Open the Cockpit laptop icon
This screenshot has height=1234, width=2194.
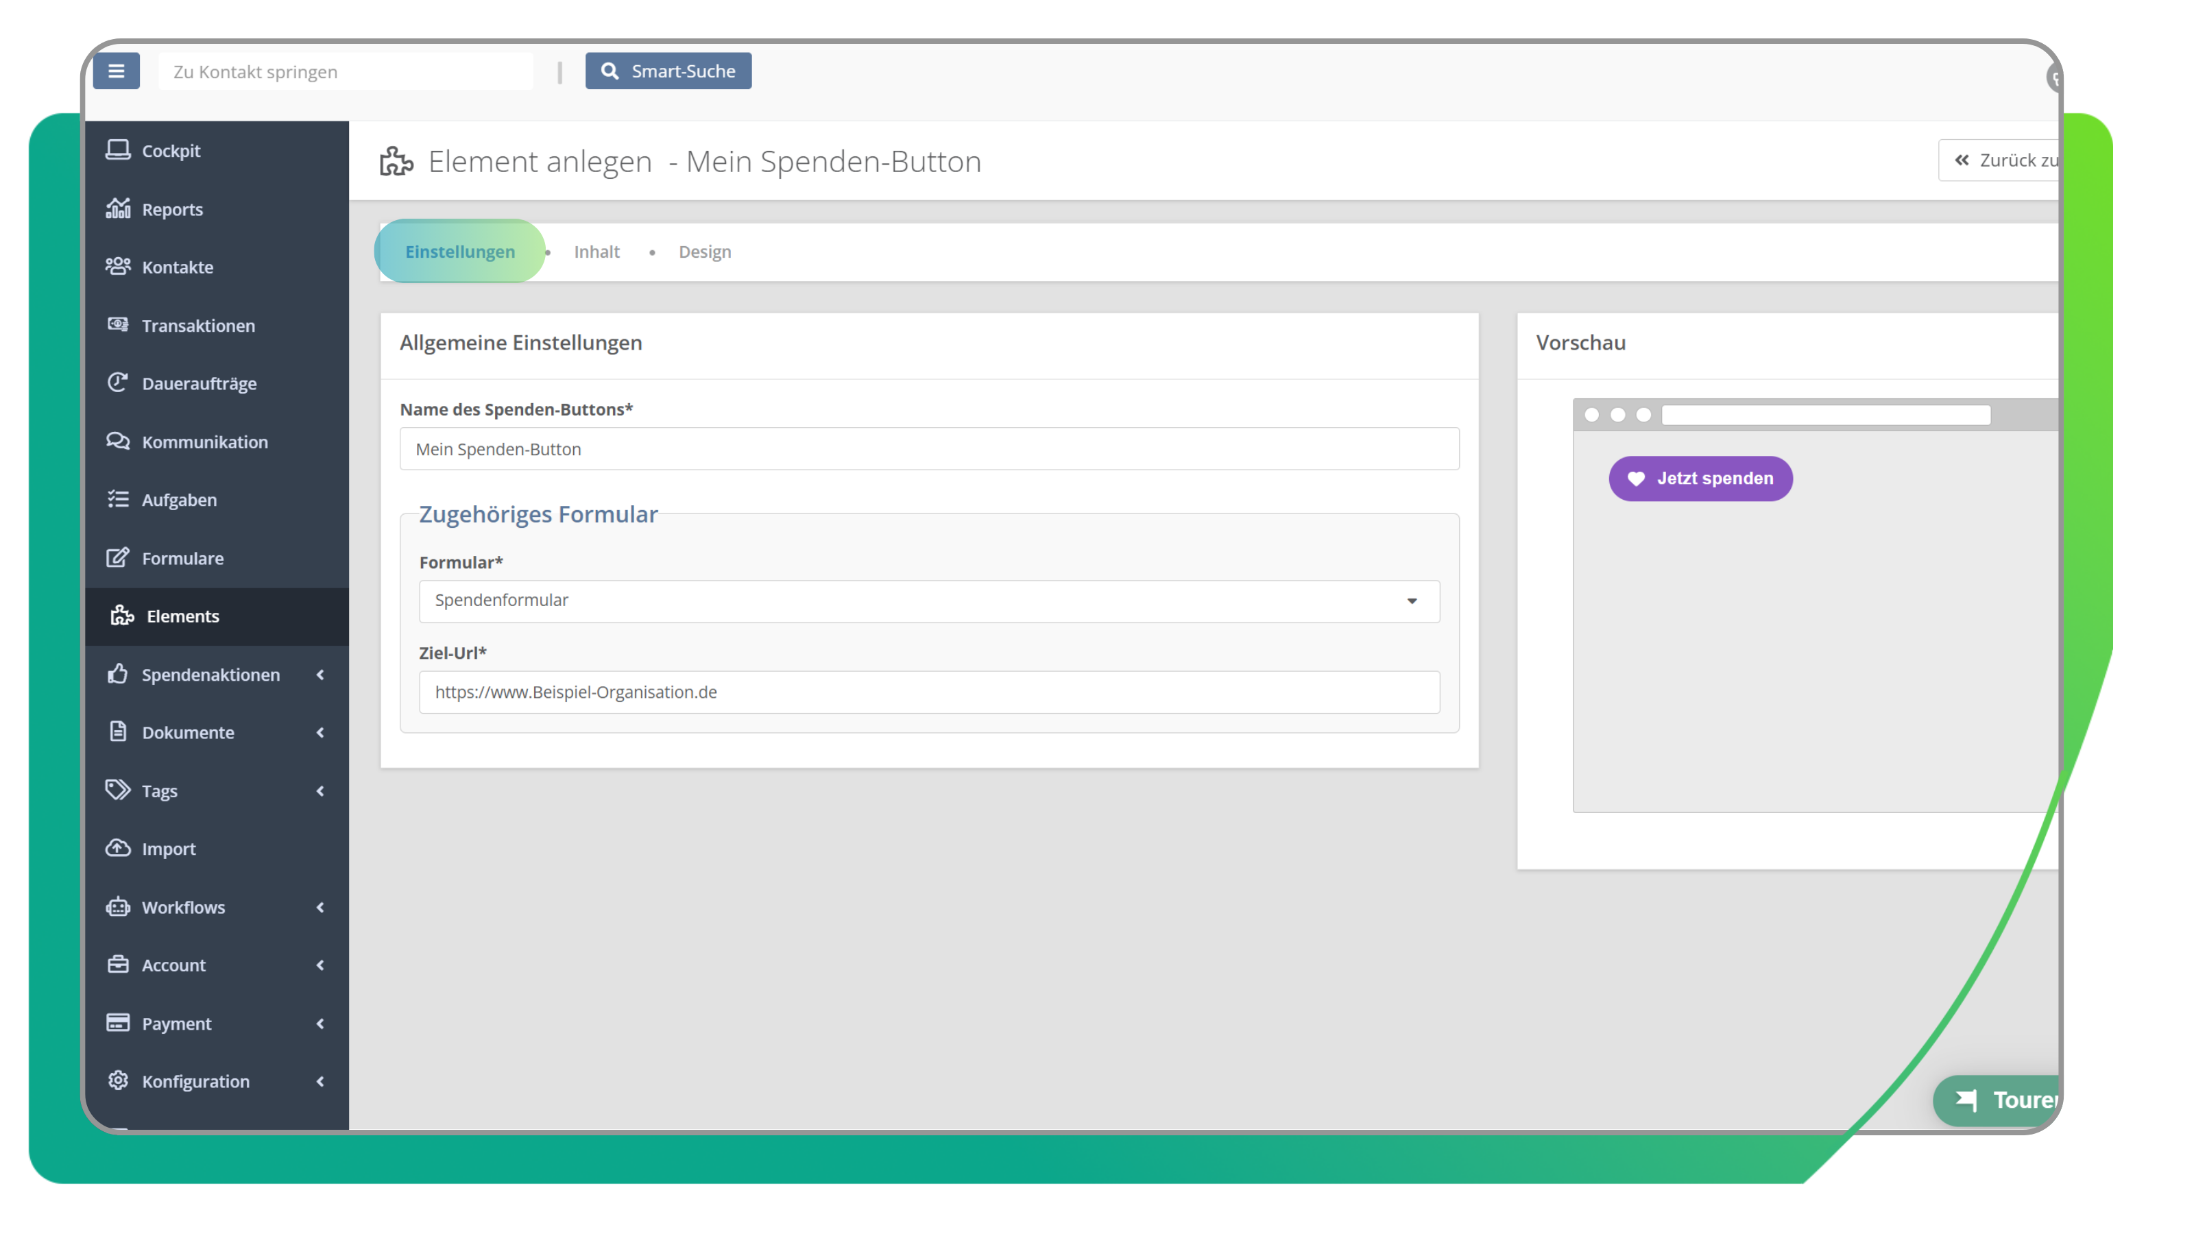click(117, 151)
